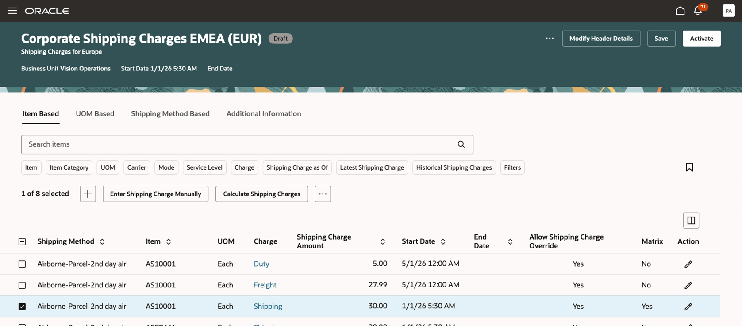Open Shipping Charge as Of filter
This screenshot has width=742, height=326.
coord(297,167)
